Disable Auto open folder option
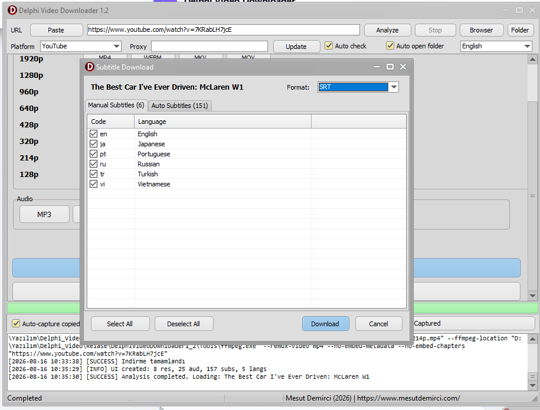This screenshot has width=540, height=410. pyautogui.click(x=390, y=45)
